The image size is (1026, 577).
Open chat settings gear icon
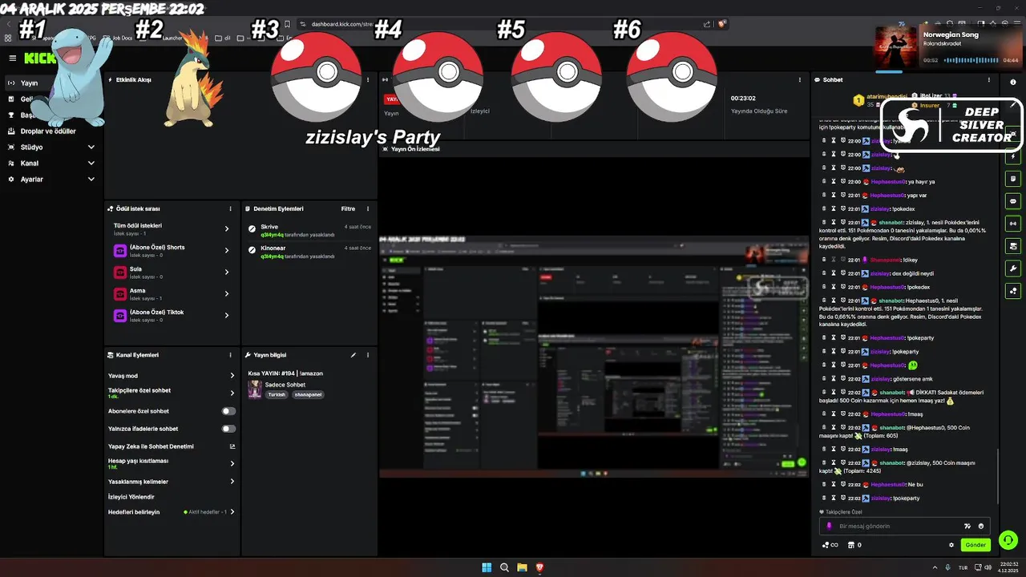pyautogui.click(x=951, y=545)
